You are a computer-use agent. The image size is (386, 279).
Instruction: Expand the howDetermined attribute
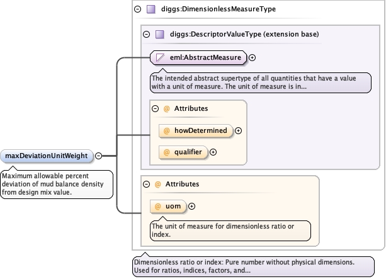(x=239, y=131)
